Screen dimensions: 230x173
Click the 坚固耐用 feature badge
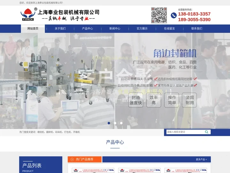coord(189,100)
